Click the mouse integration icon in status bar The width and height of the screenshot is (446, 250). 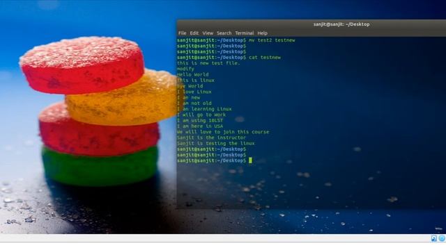coord(433,238)
